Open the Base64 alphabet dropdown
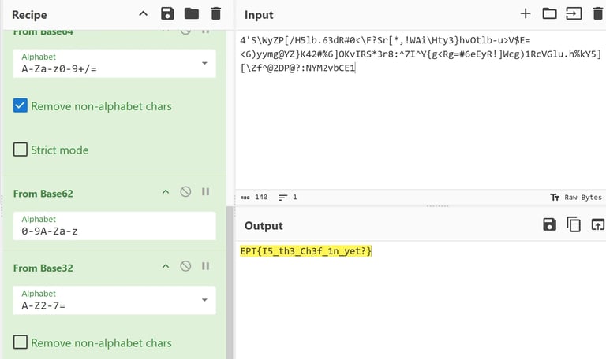Image resolution: width=606 pixels, height=359 pixels. click(x=204, y=63)
